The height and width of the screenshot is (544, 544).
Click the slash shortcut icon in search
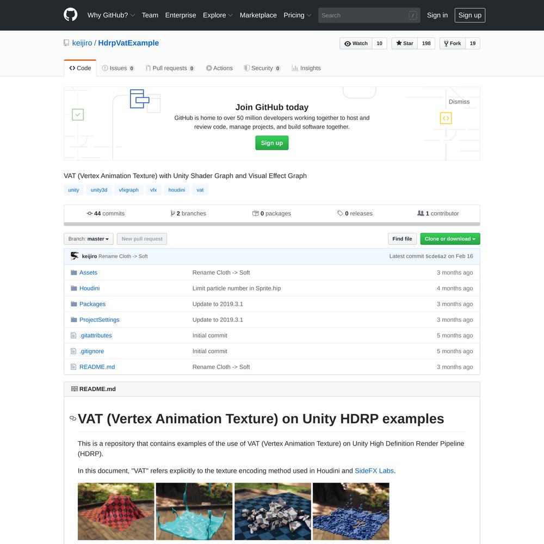412,15
